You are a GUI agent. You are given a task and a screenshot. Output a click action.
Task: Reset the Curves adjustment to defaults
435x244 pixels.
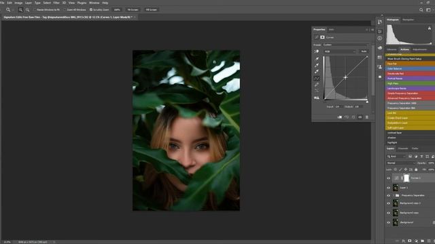coord(353,117)
